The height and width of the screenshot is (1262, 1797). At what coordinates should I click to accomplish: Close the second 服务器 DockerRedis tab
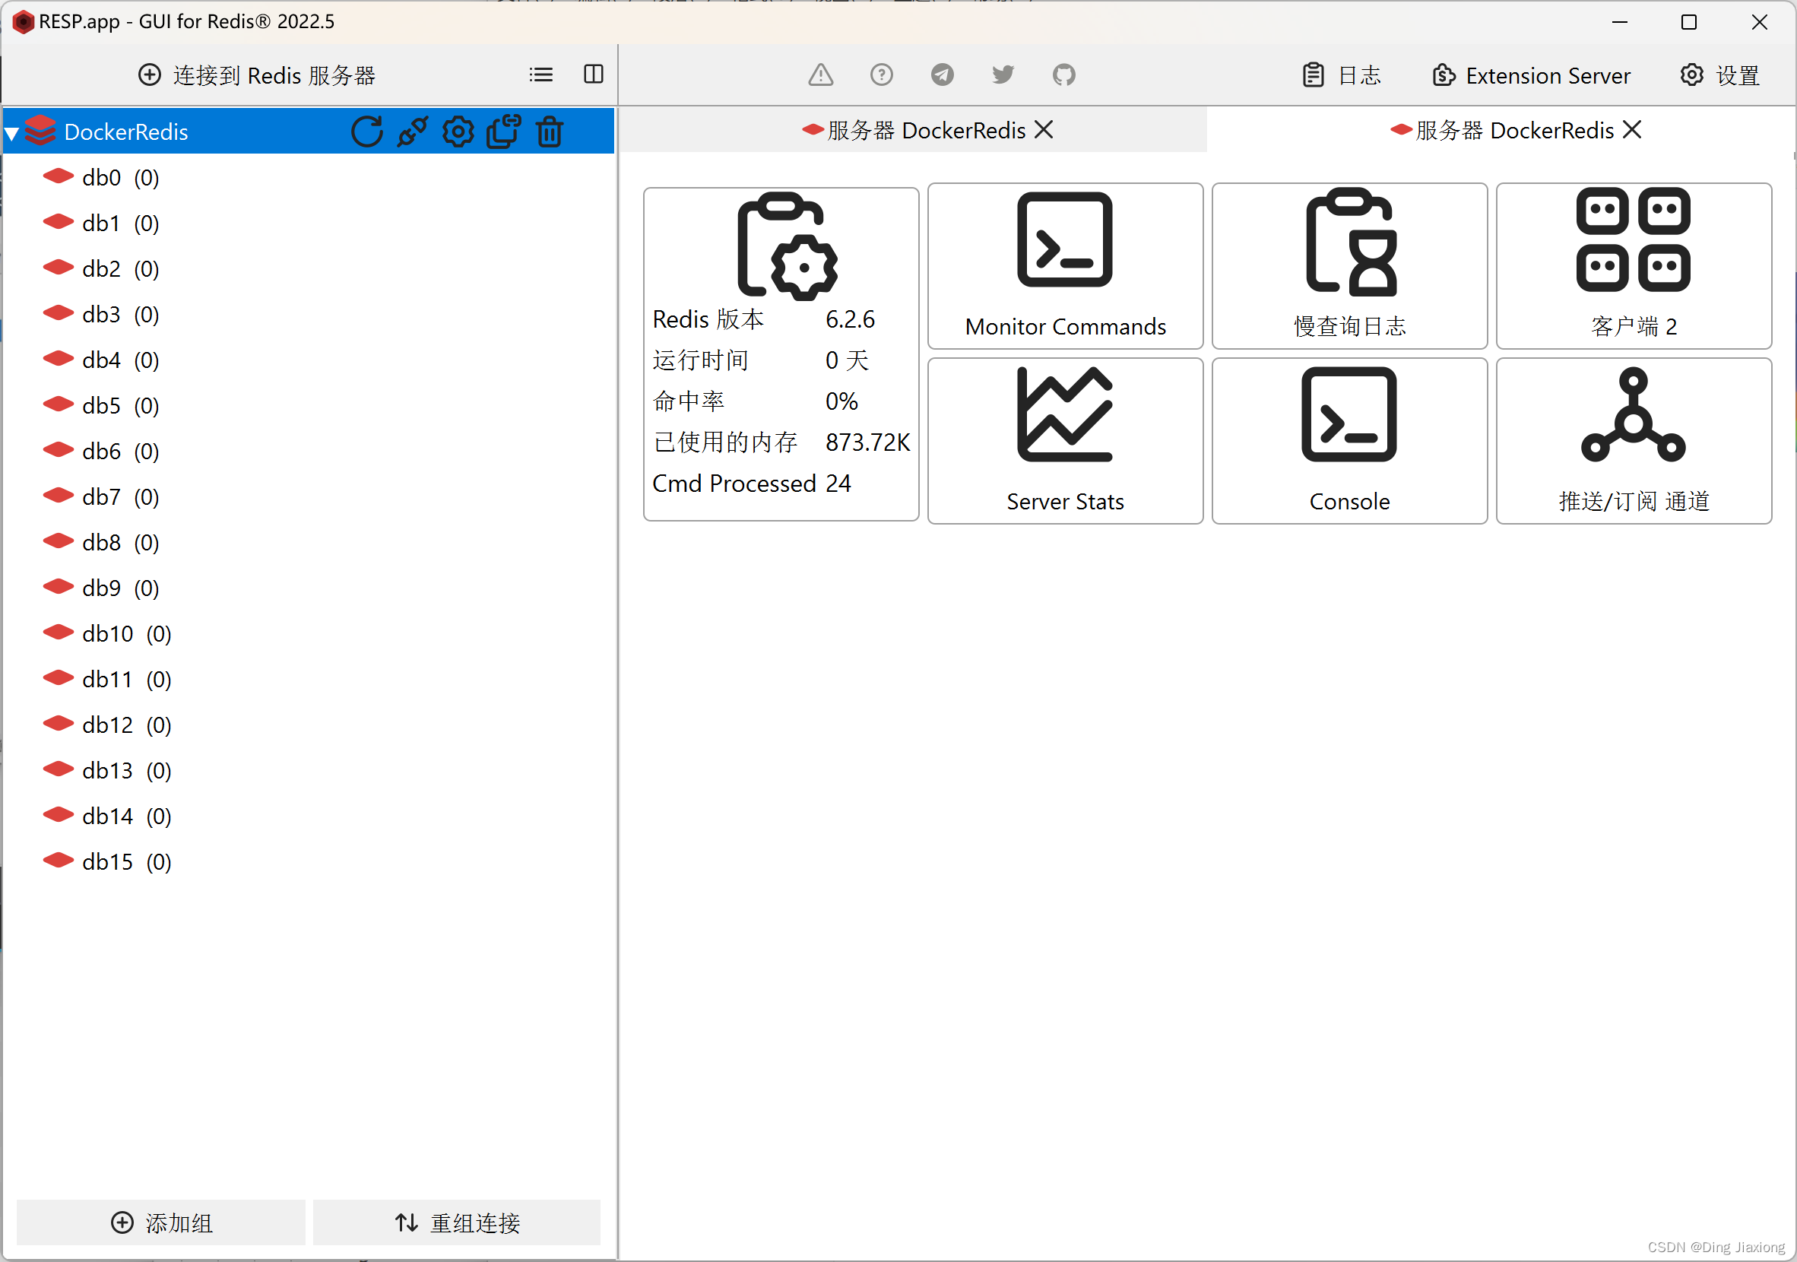1632,130
